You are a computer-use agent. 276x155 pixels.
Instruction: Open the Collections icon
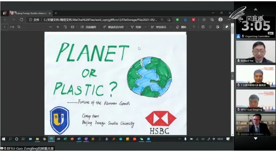point(212,20)
